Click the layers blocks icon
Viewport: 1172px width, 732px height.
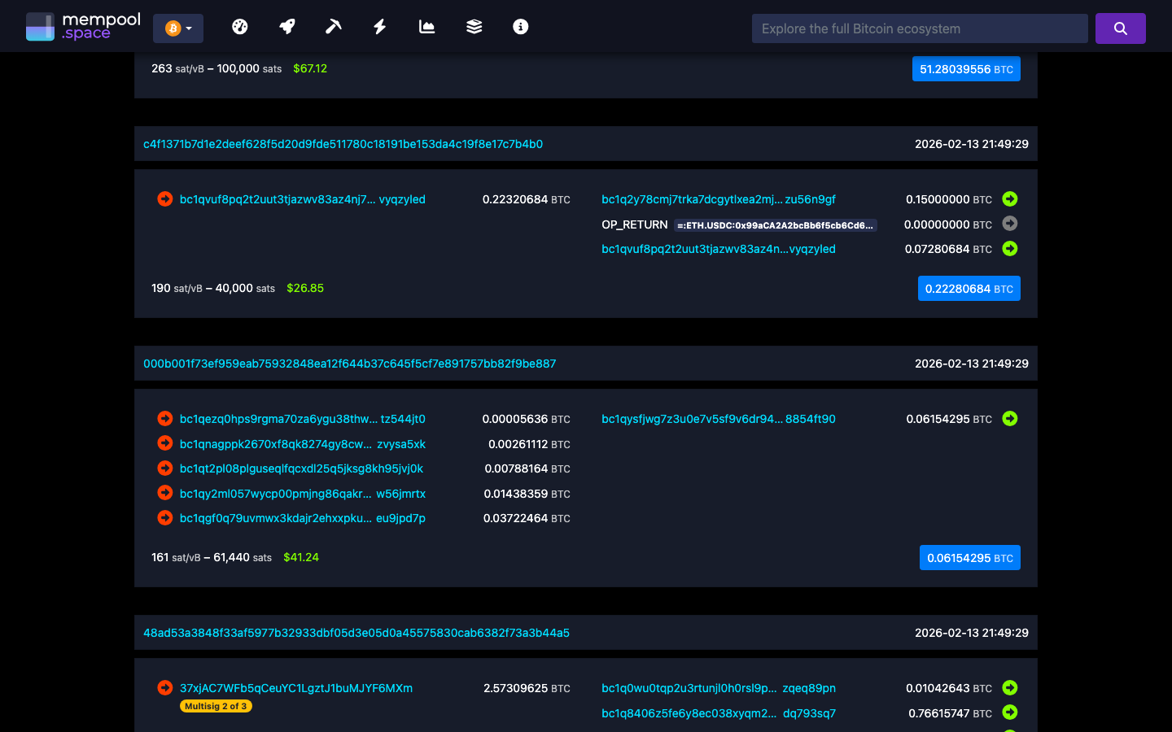coord(474,27)
